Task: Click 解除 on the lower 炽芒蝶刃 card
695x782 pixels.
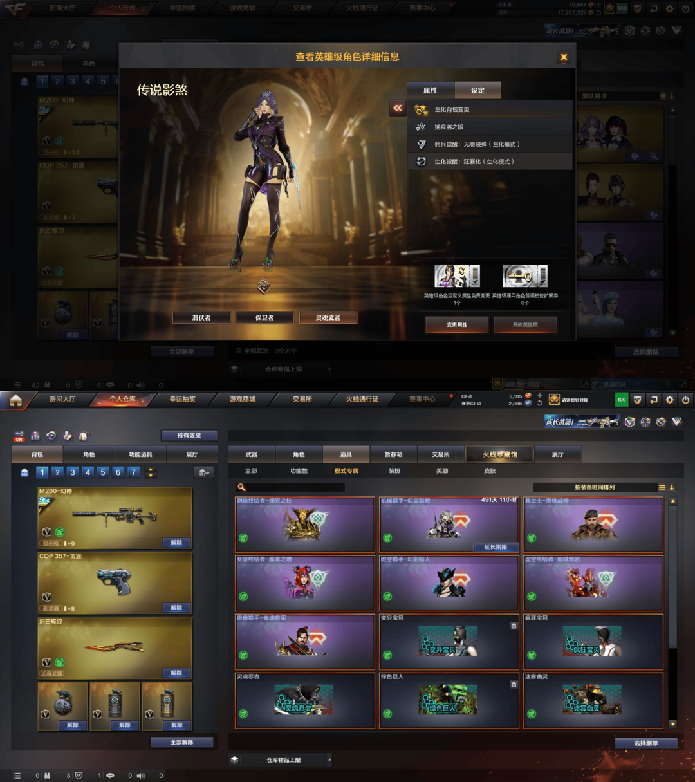Action: click(x=176, y=673)
